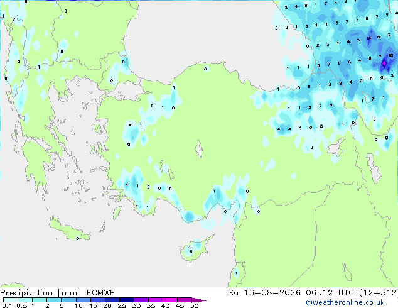This screenshot has width=398, height=308.
Task: Click the 40–45 mm magenta legend box
Action: 170,300
